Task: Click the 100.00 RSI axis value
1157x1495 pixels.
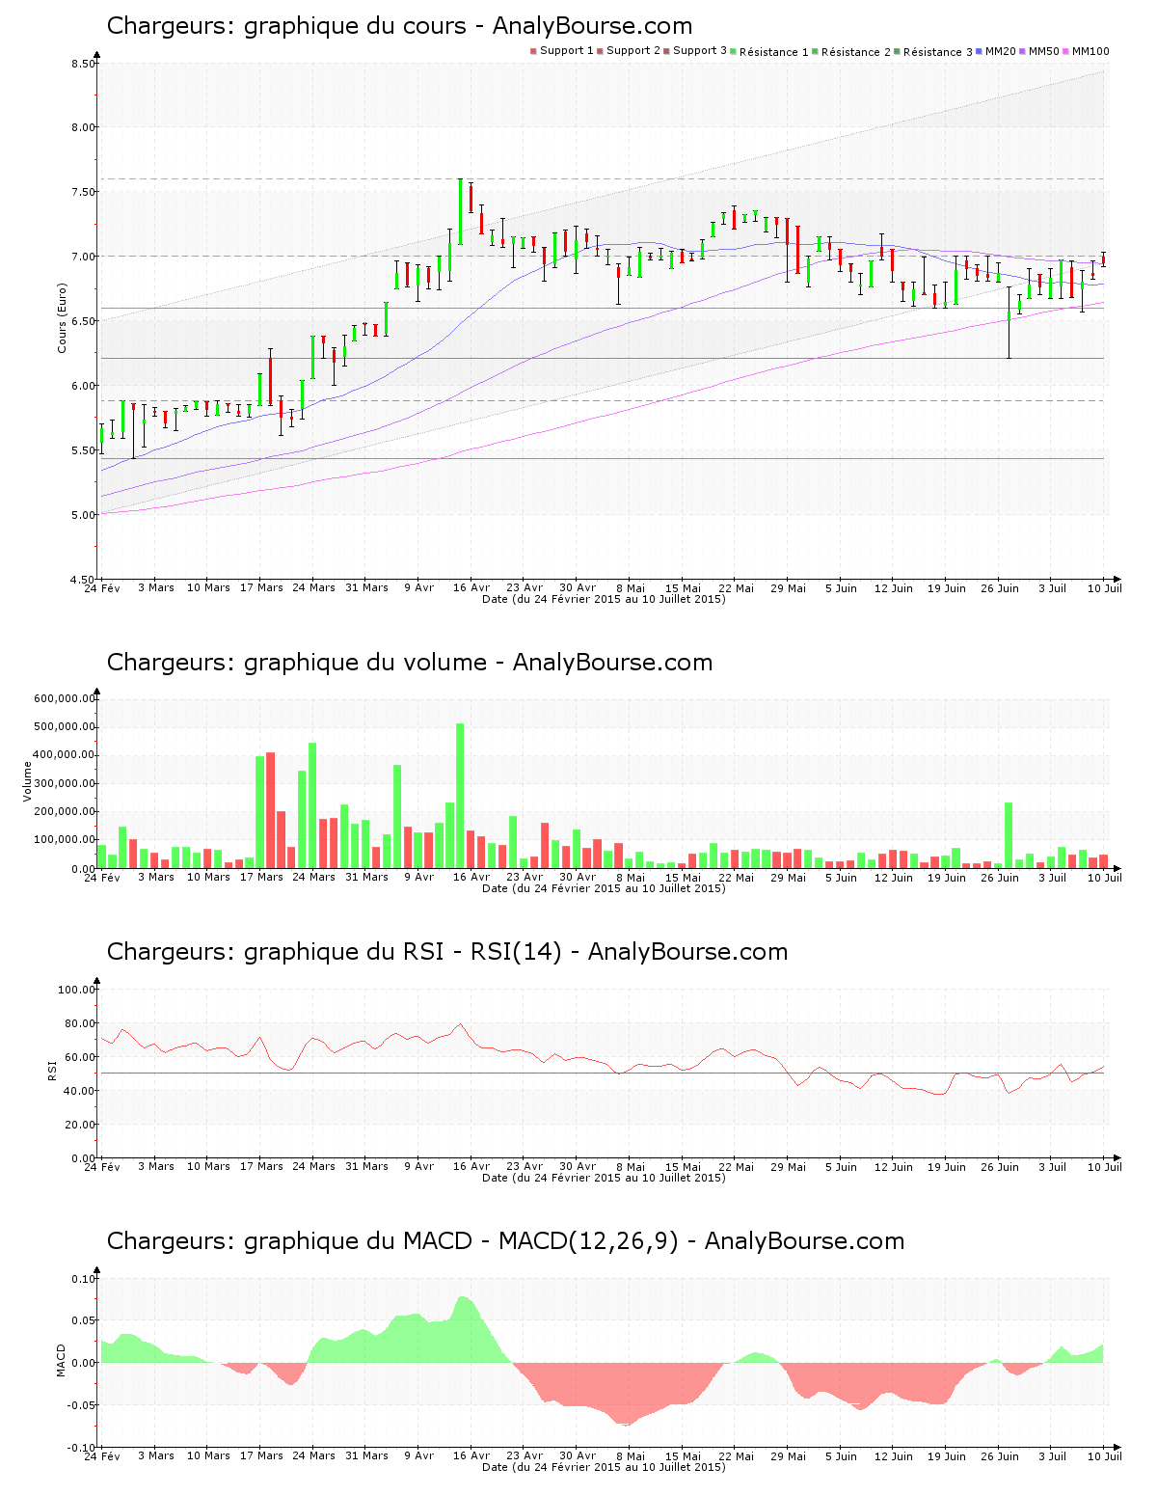Action: click(x=76, y=990)
